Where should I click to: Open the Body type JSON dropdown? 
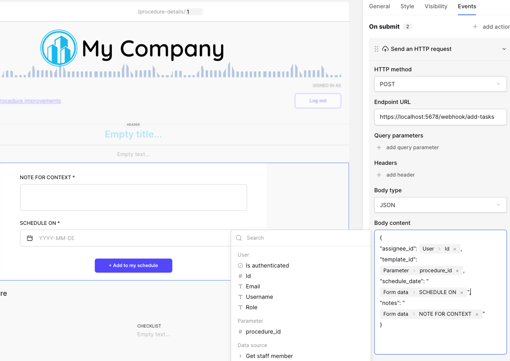tap(440, 205)
